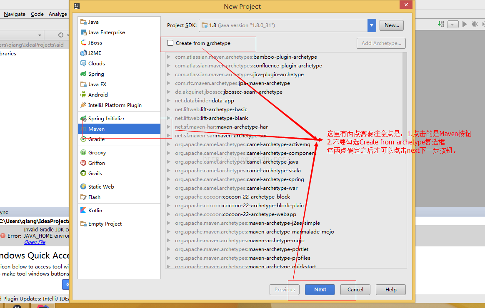Screen dimensions: 485x308
Task: Select the J2ME icon in list
Action: (x=83, y=53)
